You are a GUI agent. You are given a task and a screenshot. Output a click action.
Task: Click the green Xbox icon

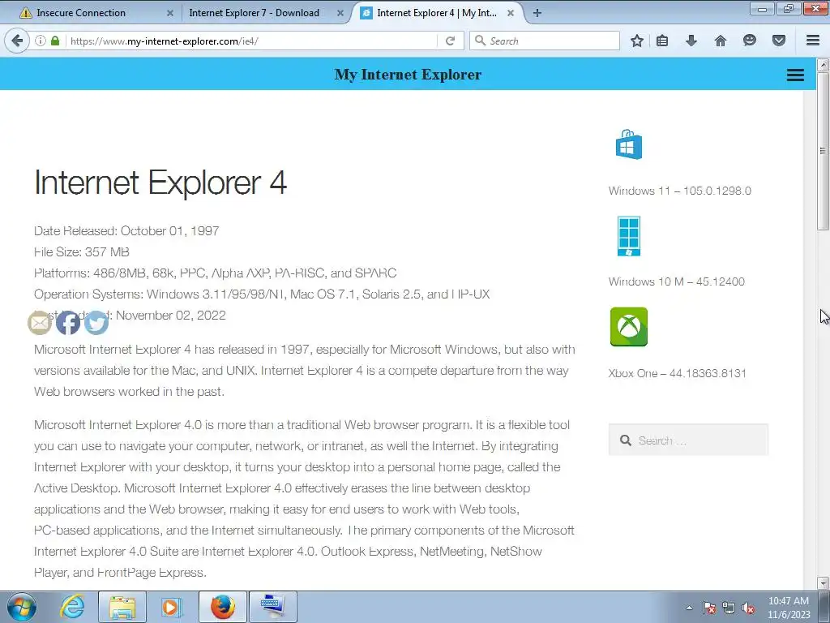click(x=629, y=326)
